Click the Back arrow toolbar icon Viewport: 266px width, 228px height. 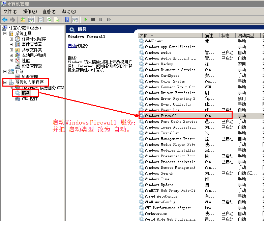pos(5,20)
